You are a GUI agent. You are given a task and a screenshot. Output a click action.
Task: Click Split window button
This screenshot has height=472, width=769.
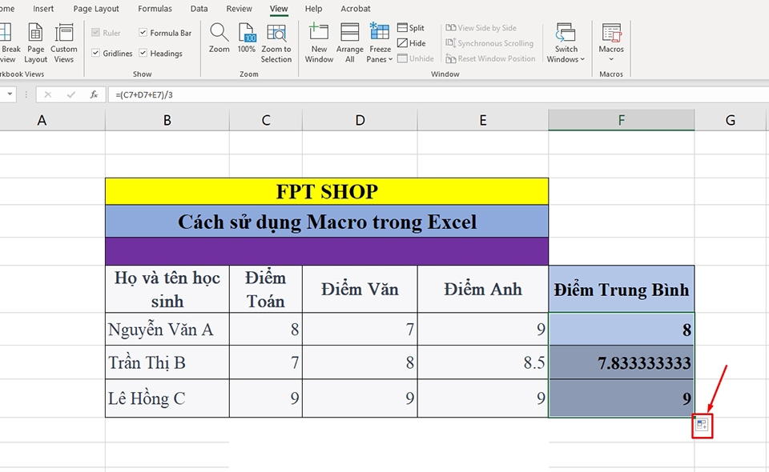tap(411, 28)
